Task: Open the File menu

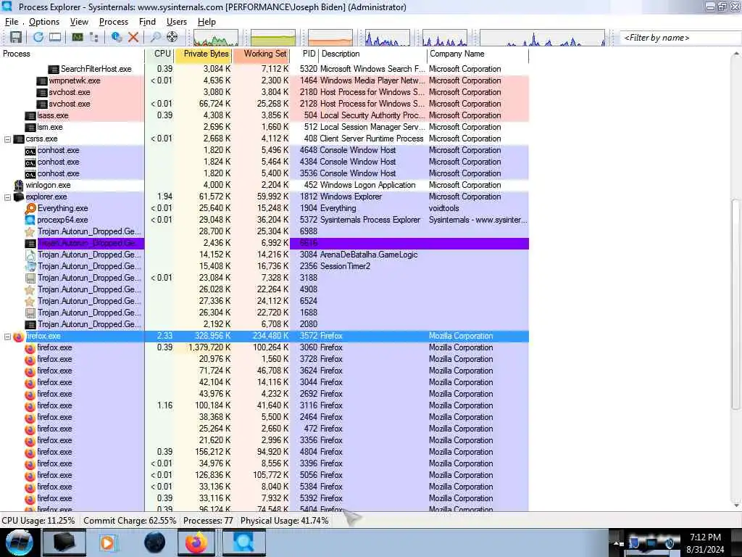Action: tap(12, 22)
